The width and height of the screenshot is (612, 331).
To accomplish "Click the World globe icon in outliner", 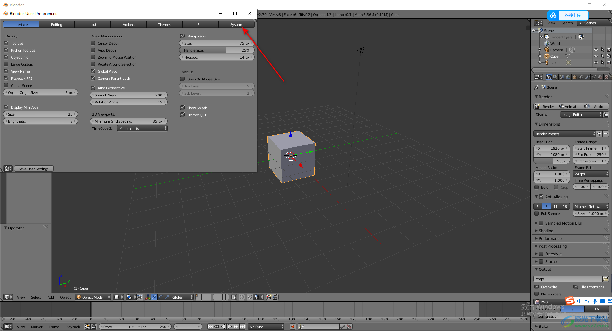I will [547, 43].
